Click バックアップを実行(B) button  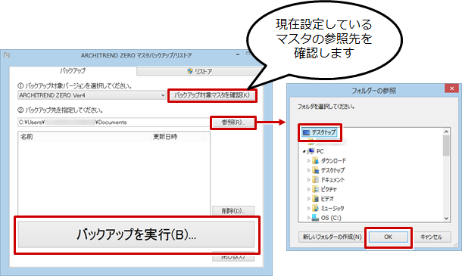tap(136, 234)
